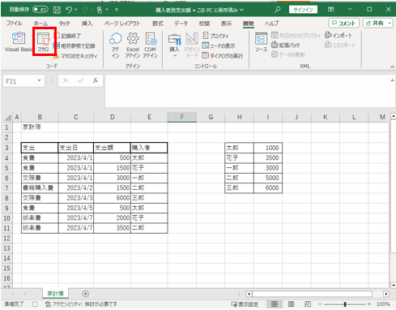Click the 共有 button

(375, 24)
